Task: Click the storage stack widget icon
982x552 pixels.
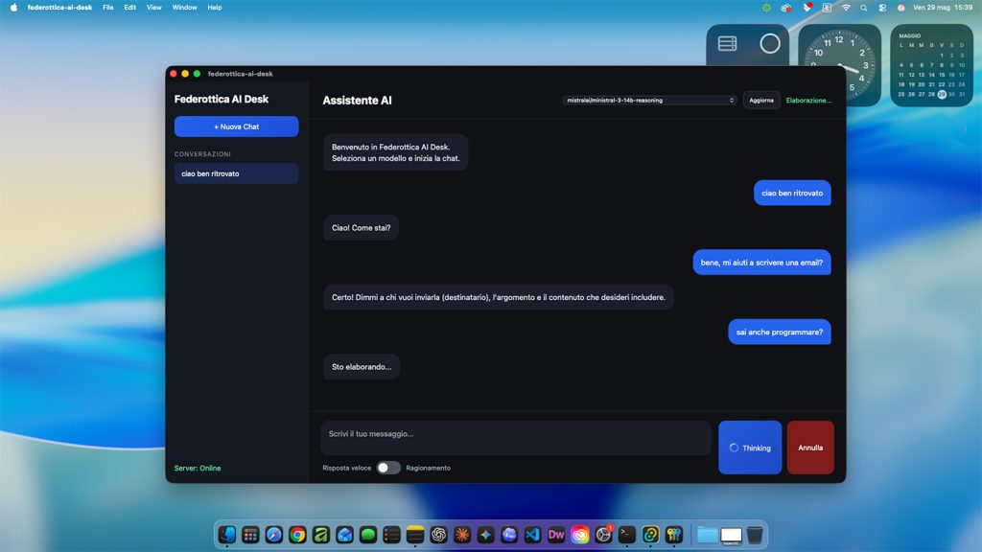Action: point(727,44)
